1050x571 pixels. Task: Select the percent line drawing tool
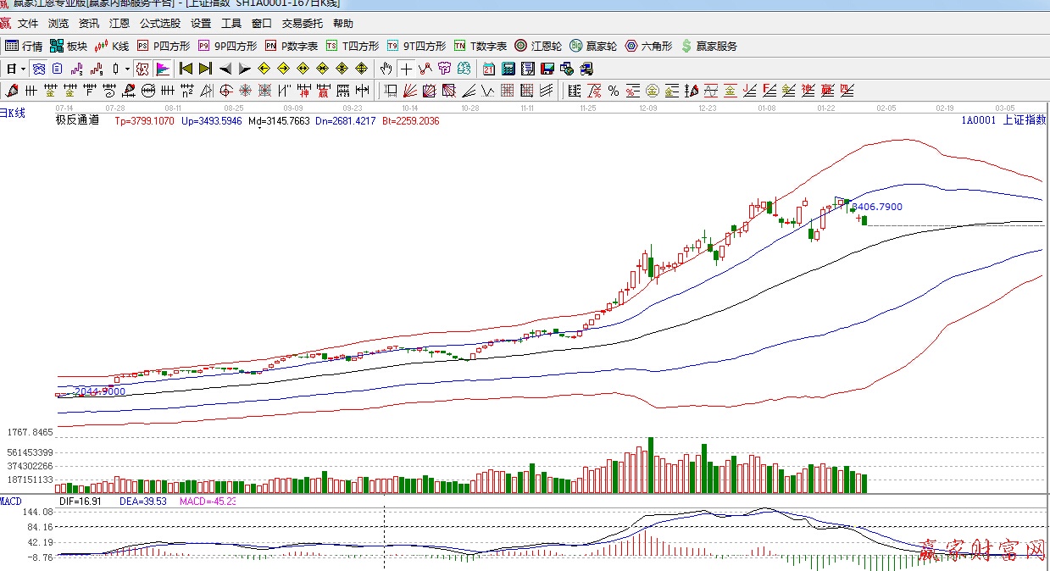click(x=613, y=91)
